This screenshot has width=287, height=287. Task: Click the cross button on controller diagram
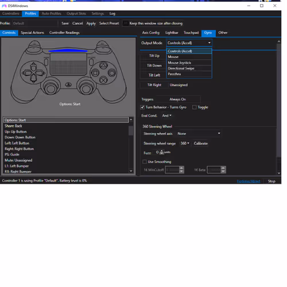(x=103, y=80)
